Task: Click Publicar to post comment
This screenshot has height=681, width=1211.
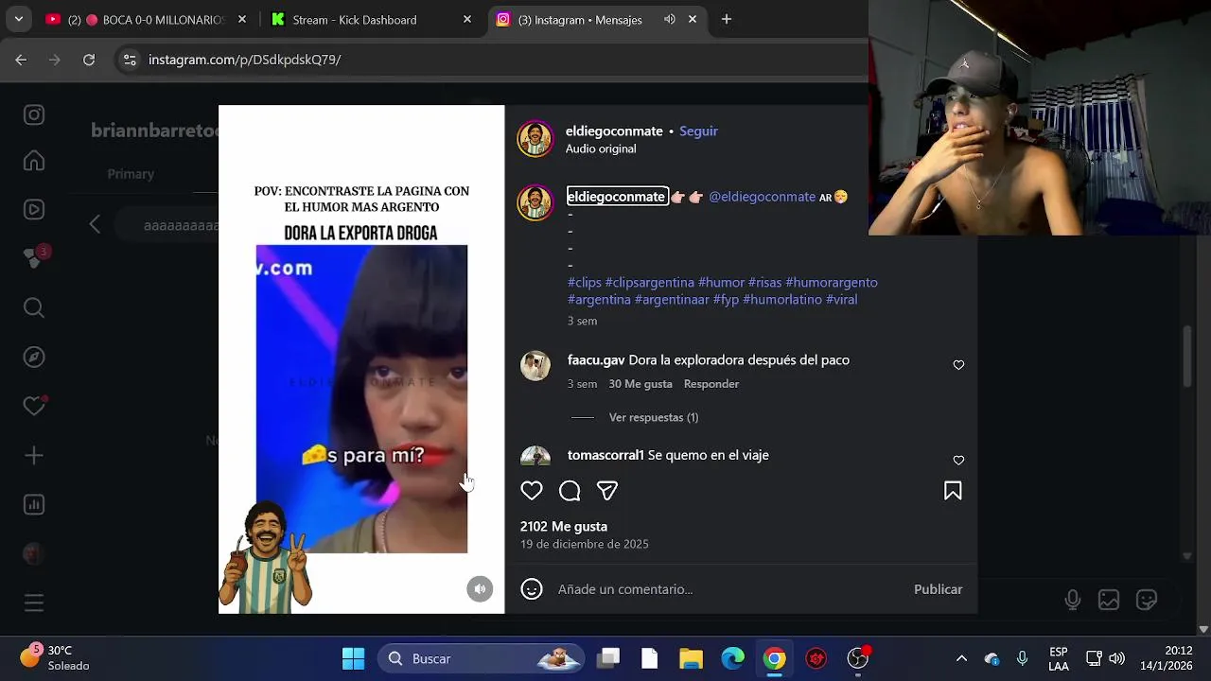Action: tap(938, 589)
